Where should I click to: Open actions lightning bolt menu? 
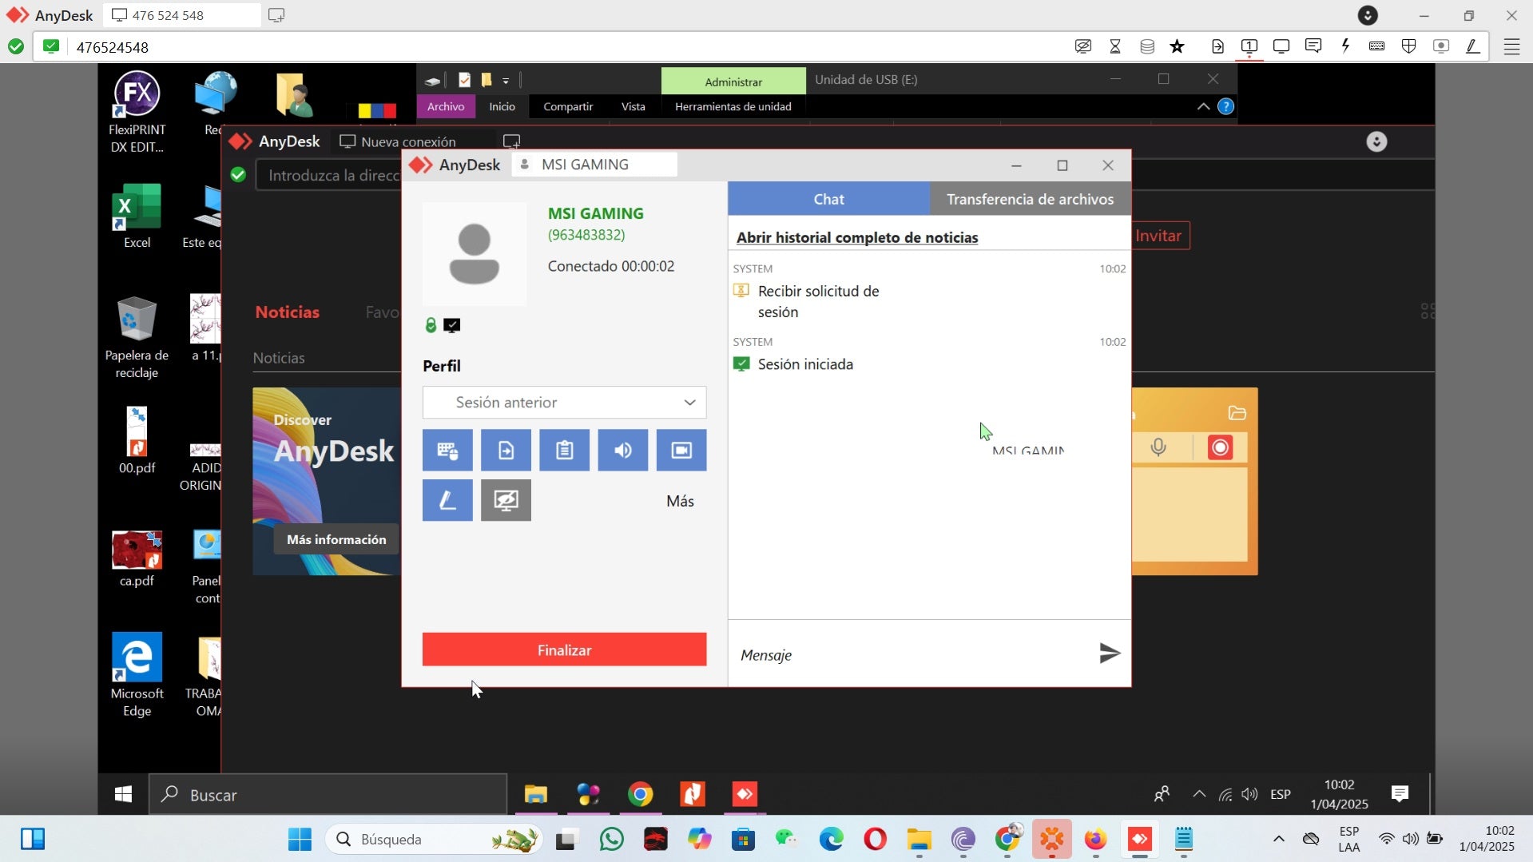click(1345, 46)
